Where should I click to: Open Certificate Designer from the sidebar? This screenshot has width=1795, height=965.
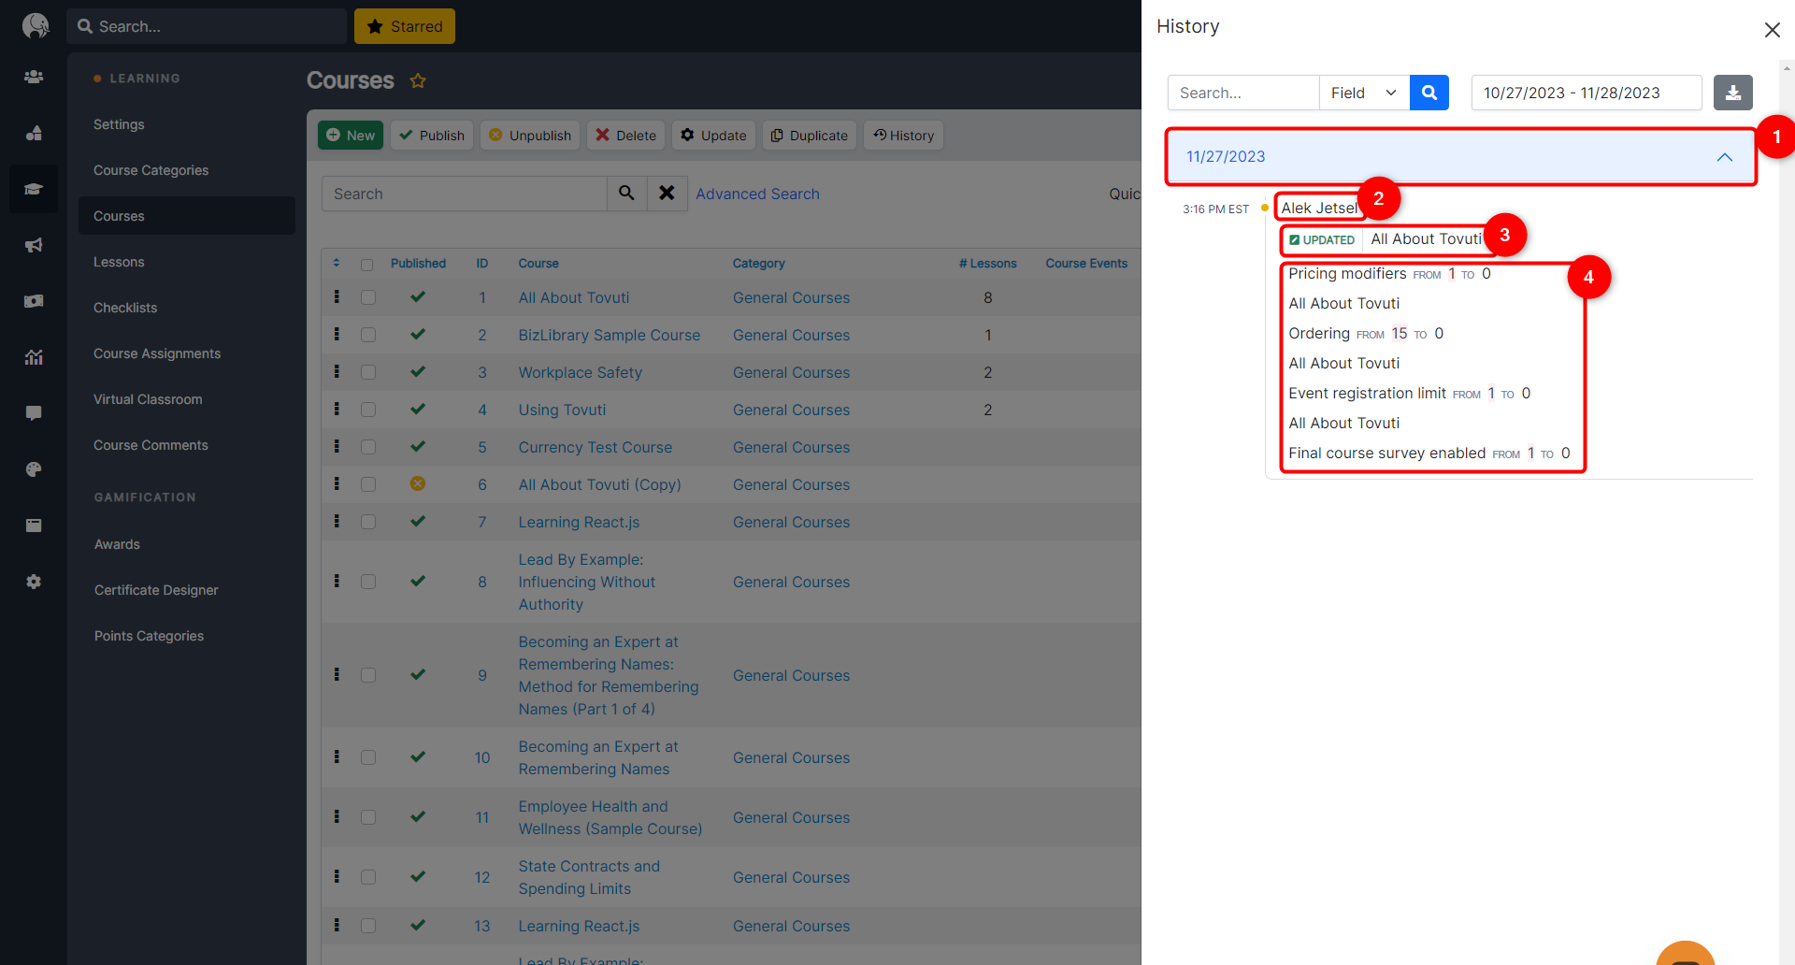(155, 589)
